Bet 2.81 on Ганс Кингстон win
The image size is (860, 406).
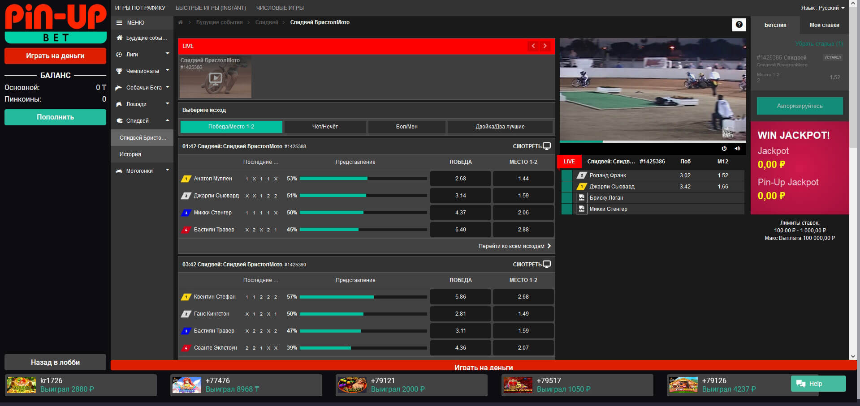point(460,314)
